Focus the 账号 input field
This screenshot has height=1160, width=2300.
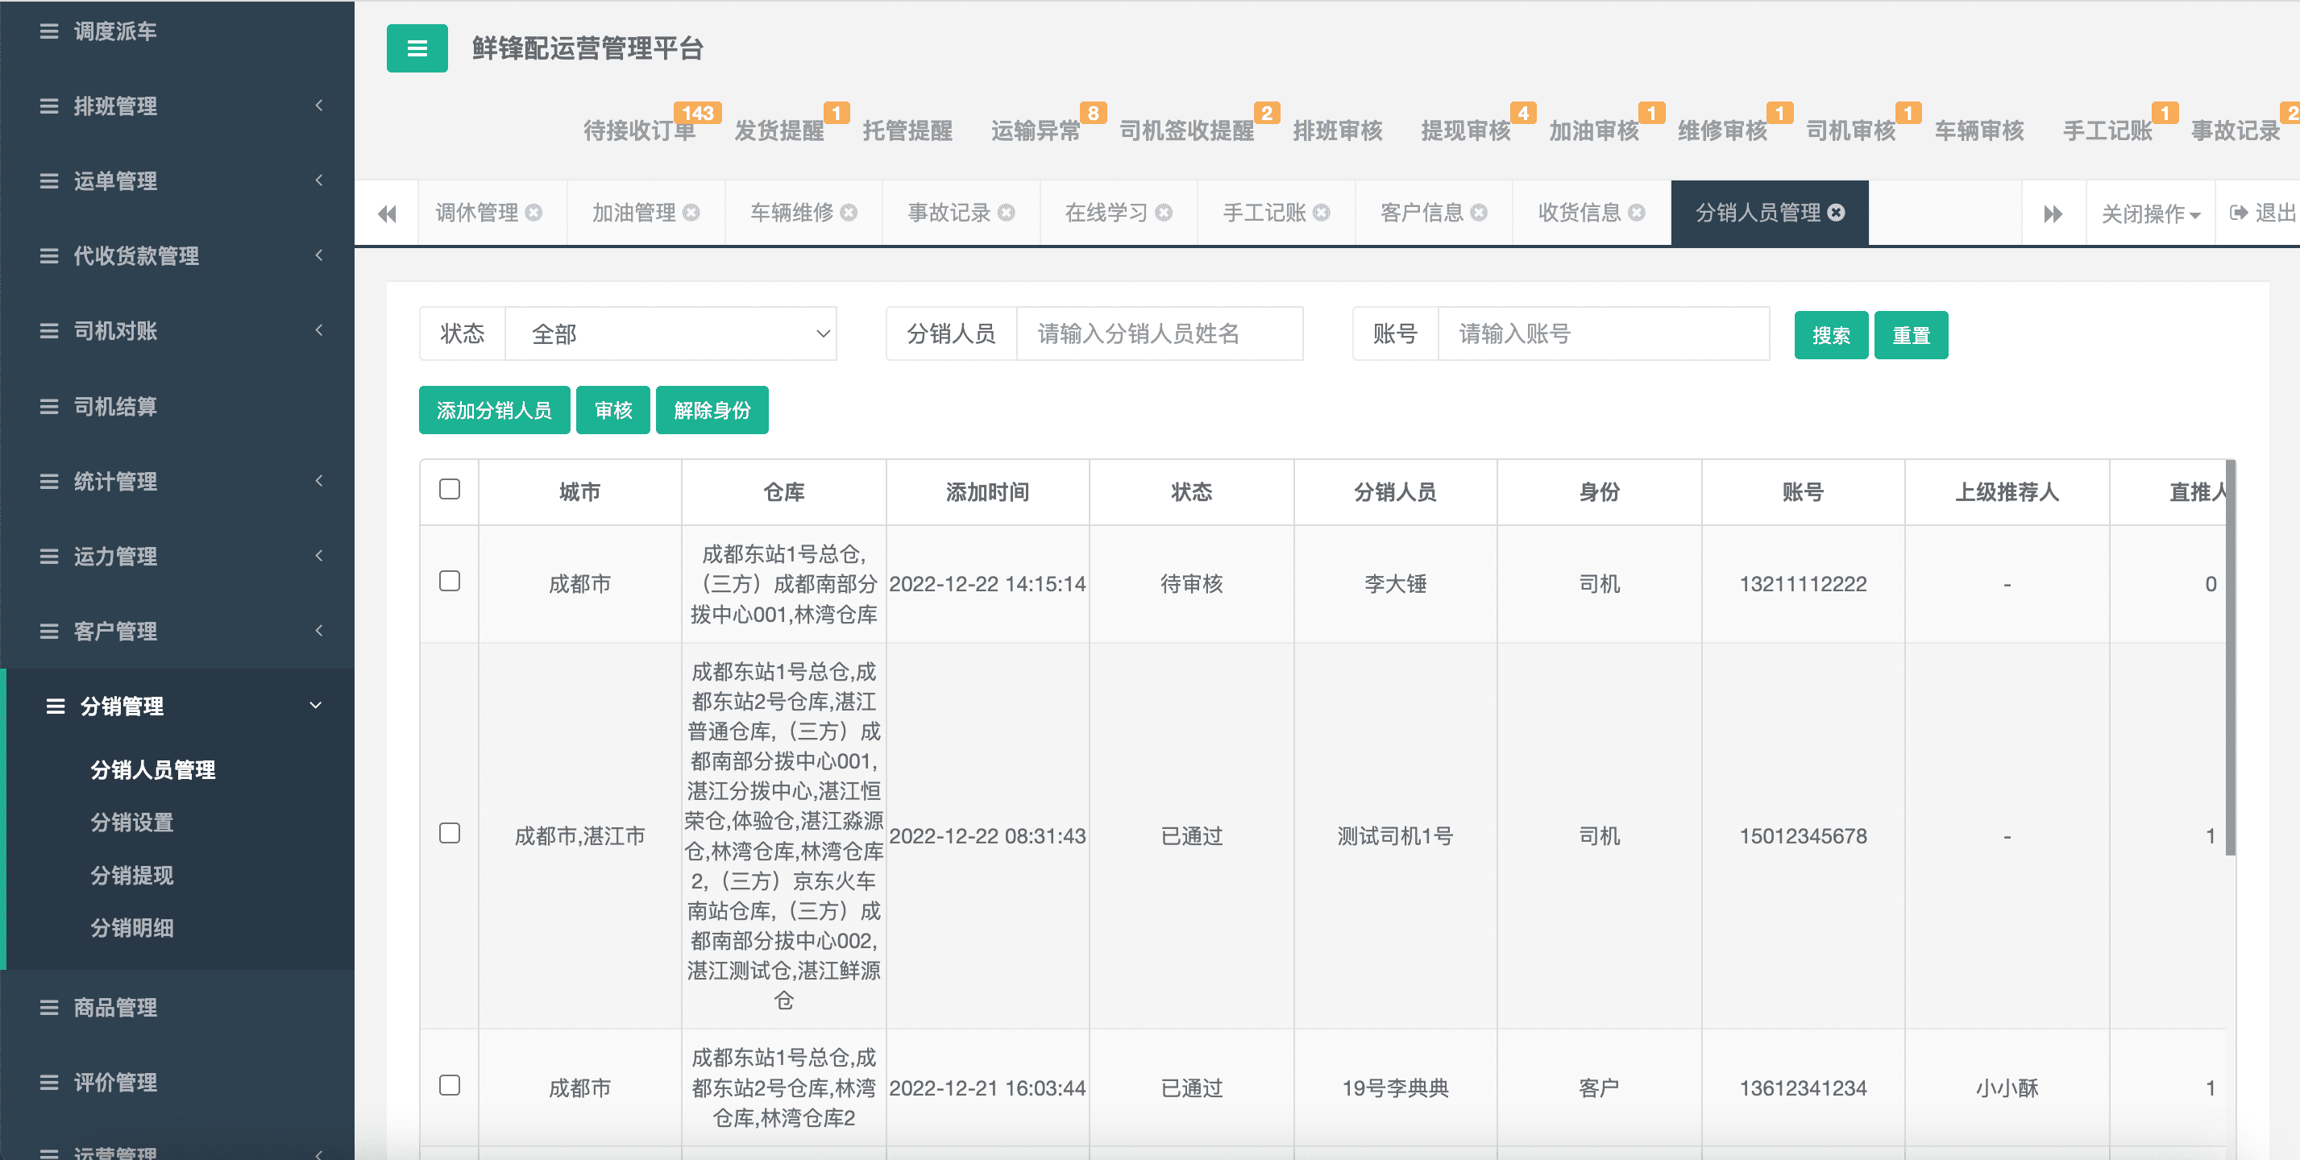tap(1603, 333)
